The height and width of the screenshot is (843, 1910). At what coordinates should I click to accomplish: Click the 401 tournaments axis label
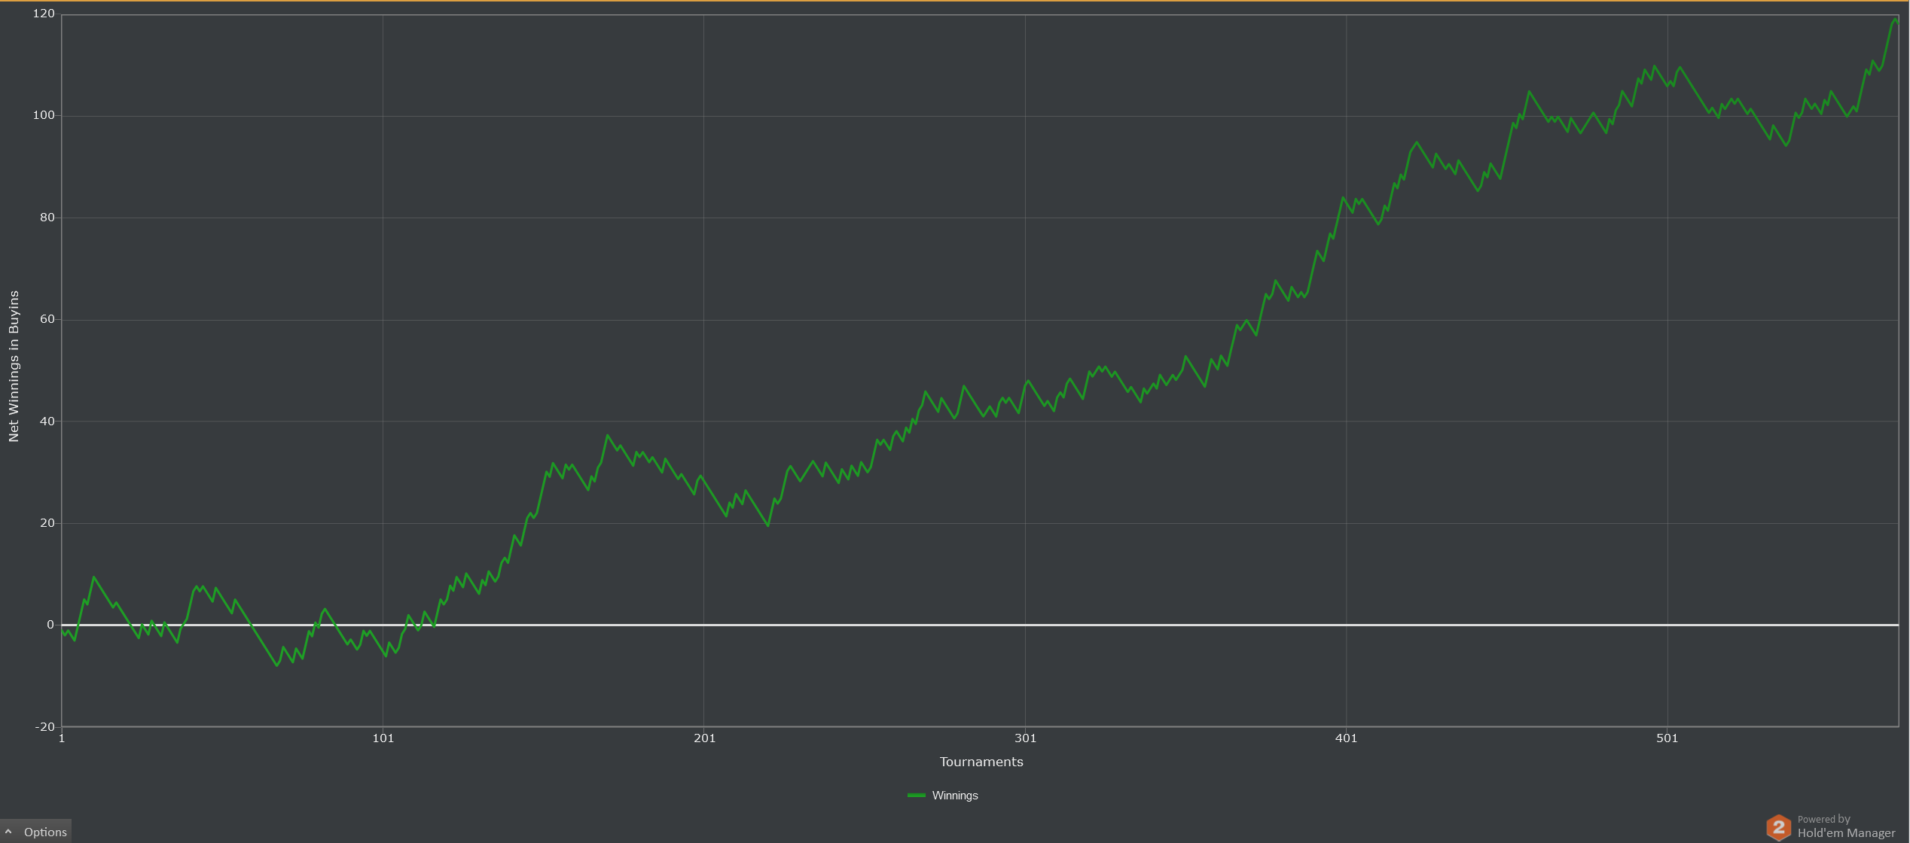[1347, 738]
